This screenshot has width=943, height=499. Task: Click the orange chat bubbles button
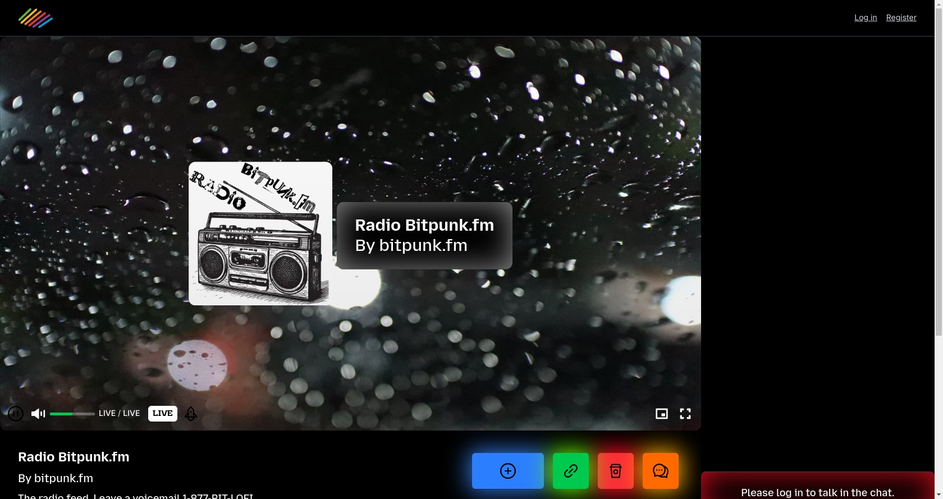coord(661,471)
